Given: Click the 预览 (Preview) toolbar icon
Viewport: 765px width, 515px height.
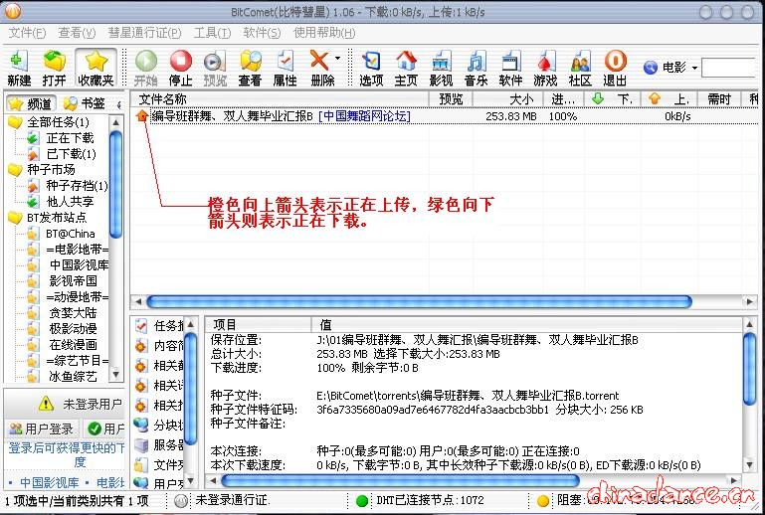Looking at the screenshot, I should pyautogui.click(x=215, y=68).
